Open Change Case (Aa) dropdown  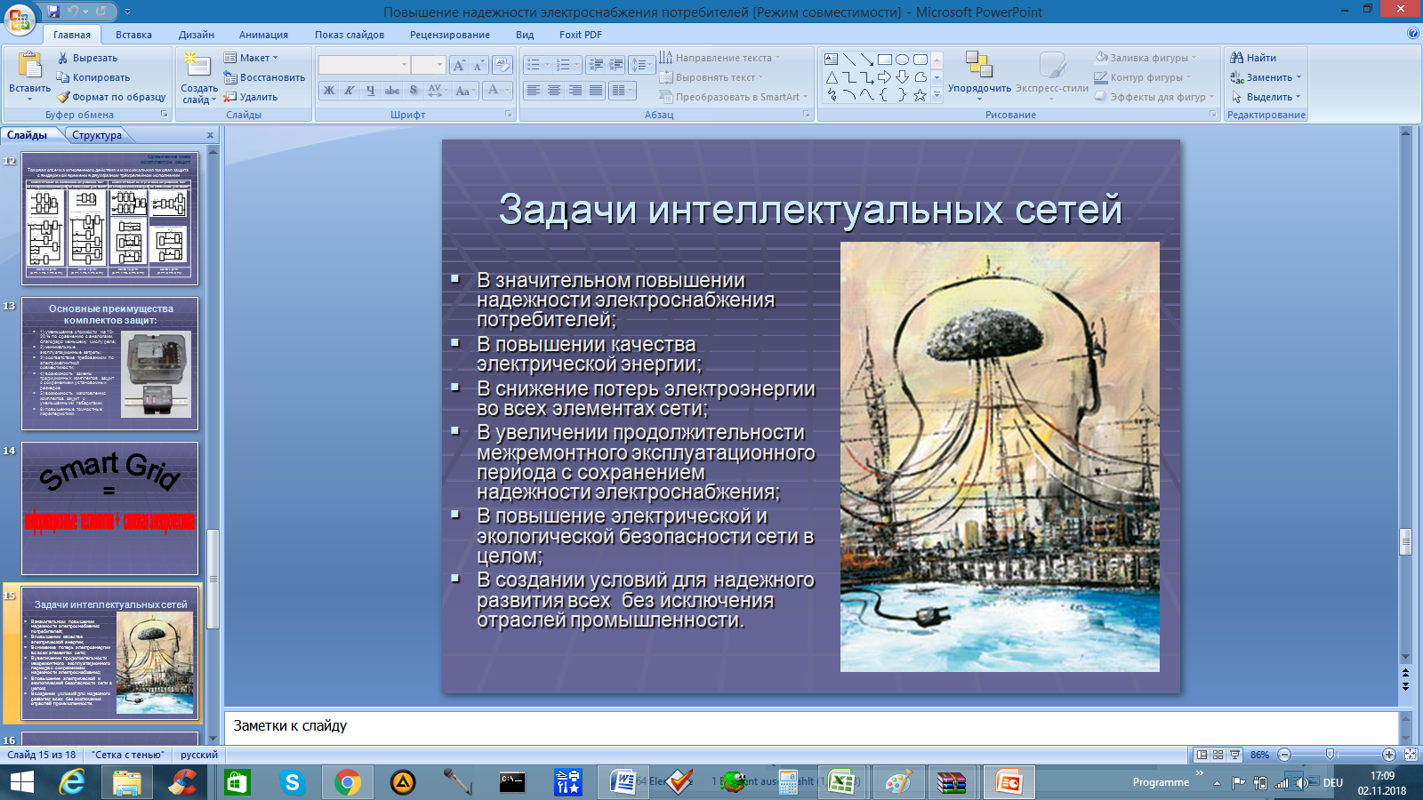pos(464,91)
